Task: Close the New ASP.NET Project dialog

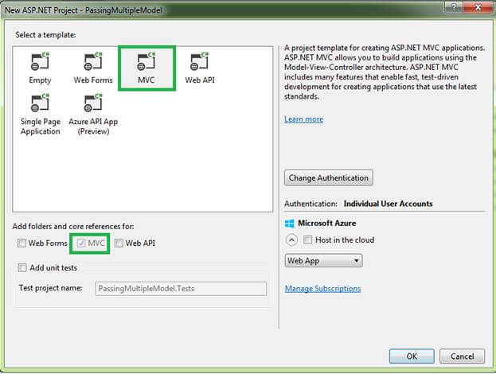Action: 478,7
